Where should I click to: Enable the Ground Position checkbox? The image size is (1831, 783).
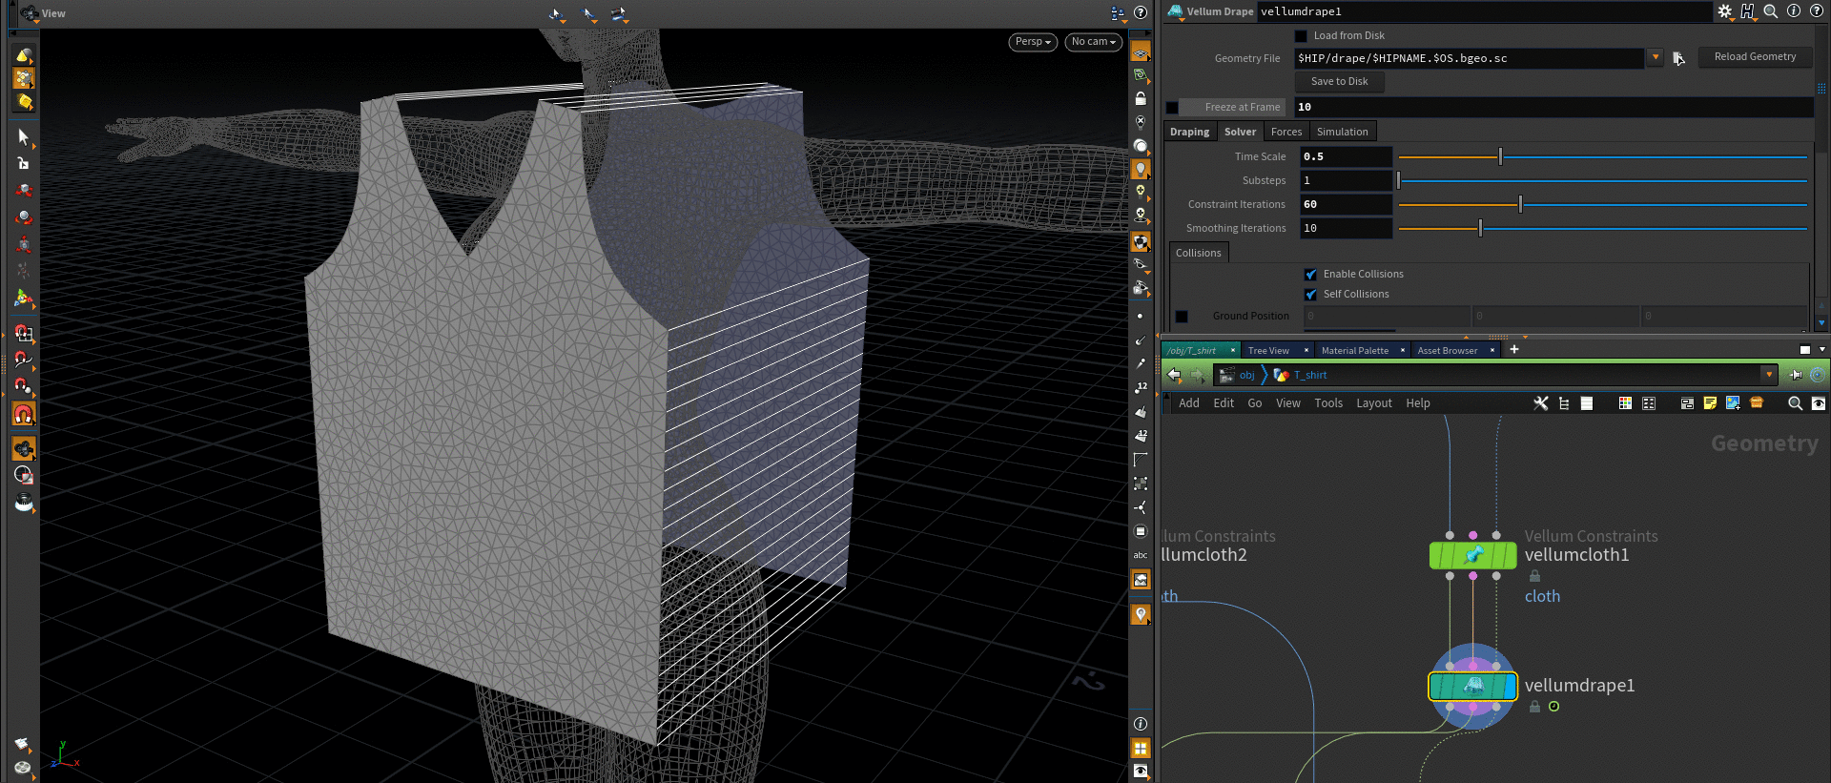[1182, 317]
